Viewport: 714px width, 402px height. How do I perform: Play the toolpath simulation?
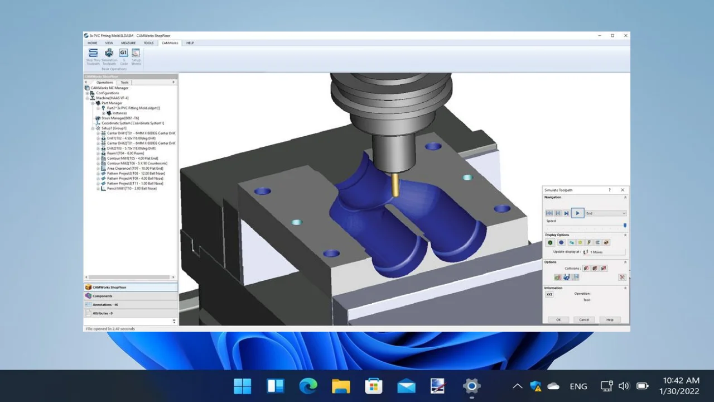(x=577, y=213)
